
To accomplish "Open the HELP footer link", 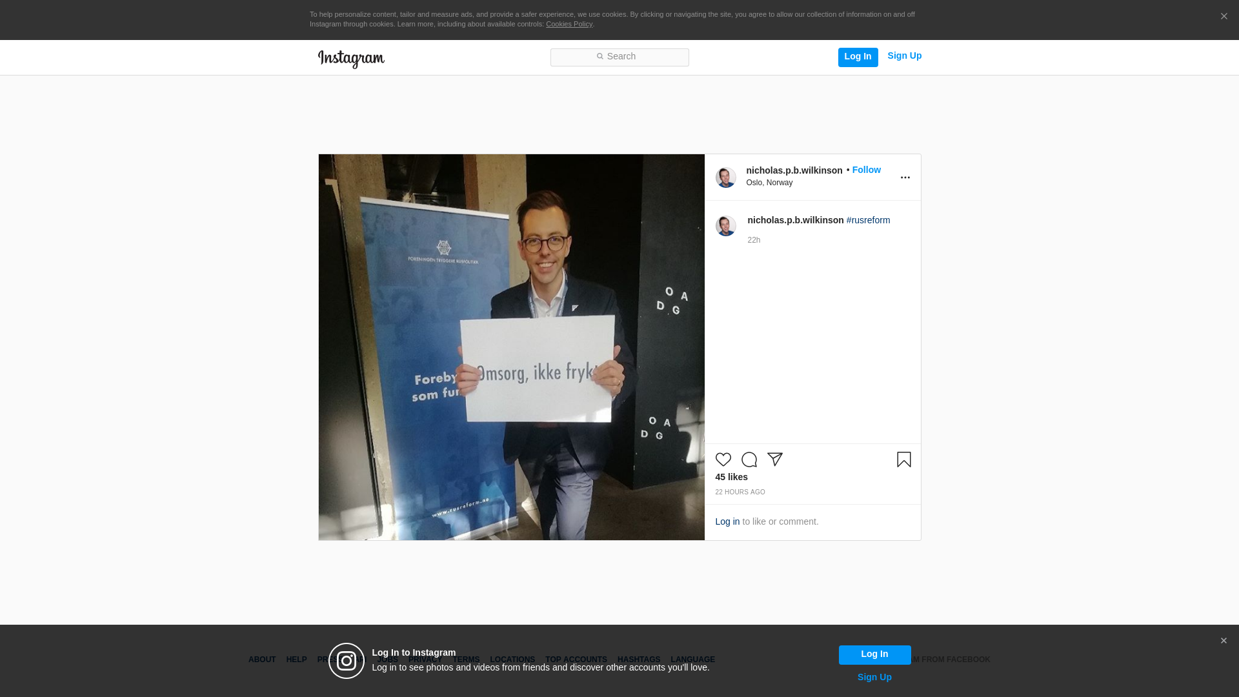I will [296, 660].
